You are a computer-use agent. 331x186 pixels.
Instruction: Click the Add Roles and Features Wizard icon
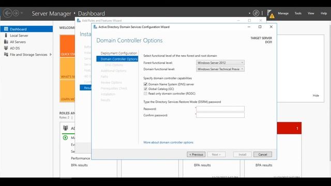(x=79, y=21)
